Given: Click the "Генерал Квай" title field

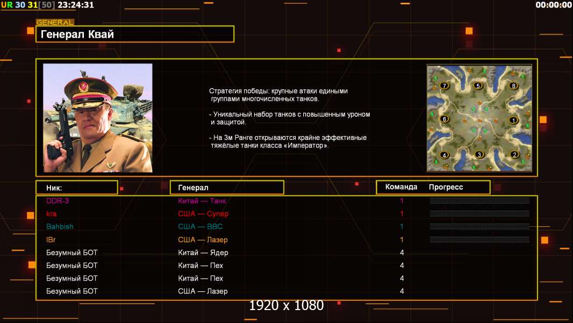Looking at the screenshot, I should point(135,34).
